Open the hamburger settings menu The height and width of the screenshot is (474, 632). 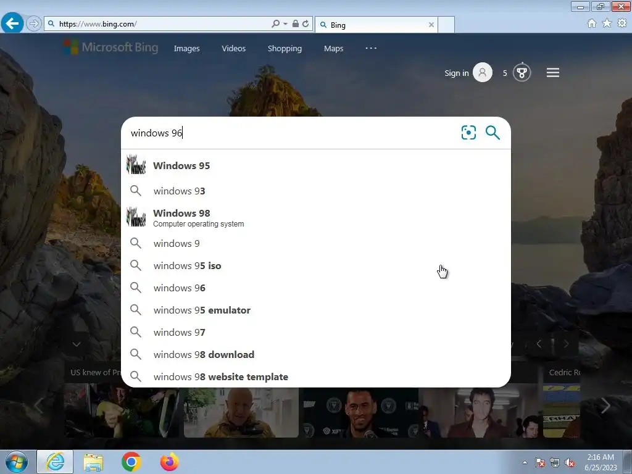coord(552,73)
